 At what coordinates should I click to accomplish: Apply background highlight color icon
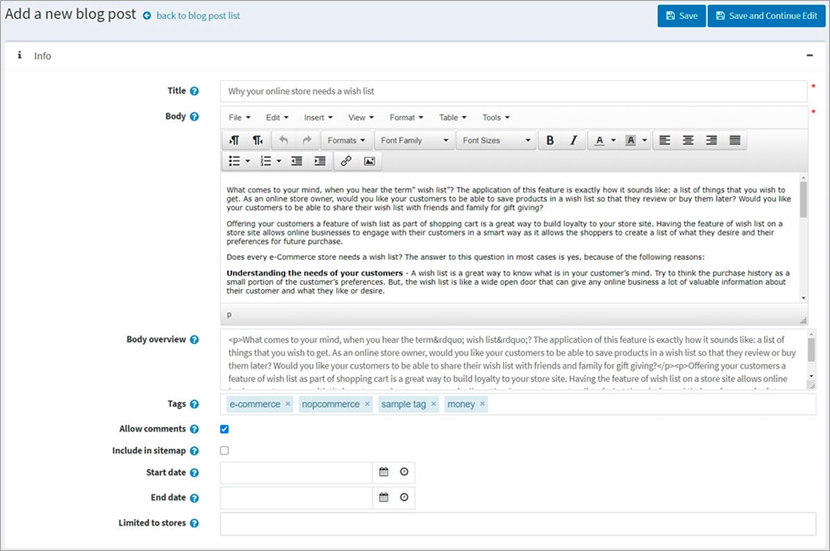coord(630,140)
